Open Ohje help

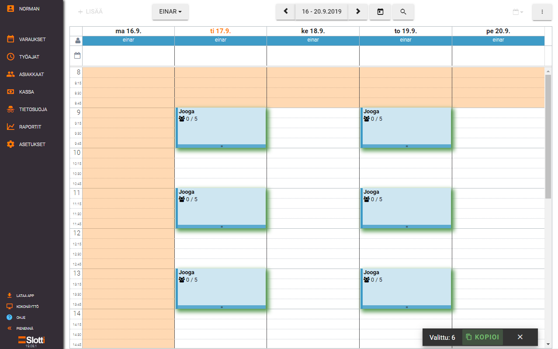pyautogui.click(x=21, y=318)
